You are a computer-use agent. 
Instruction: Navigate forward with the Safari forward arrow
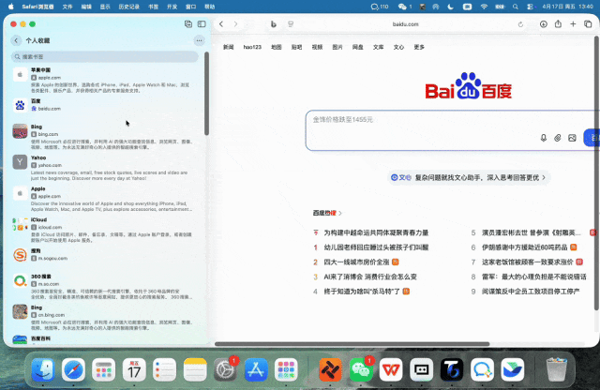235,24
